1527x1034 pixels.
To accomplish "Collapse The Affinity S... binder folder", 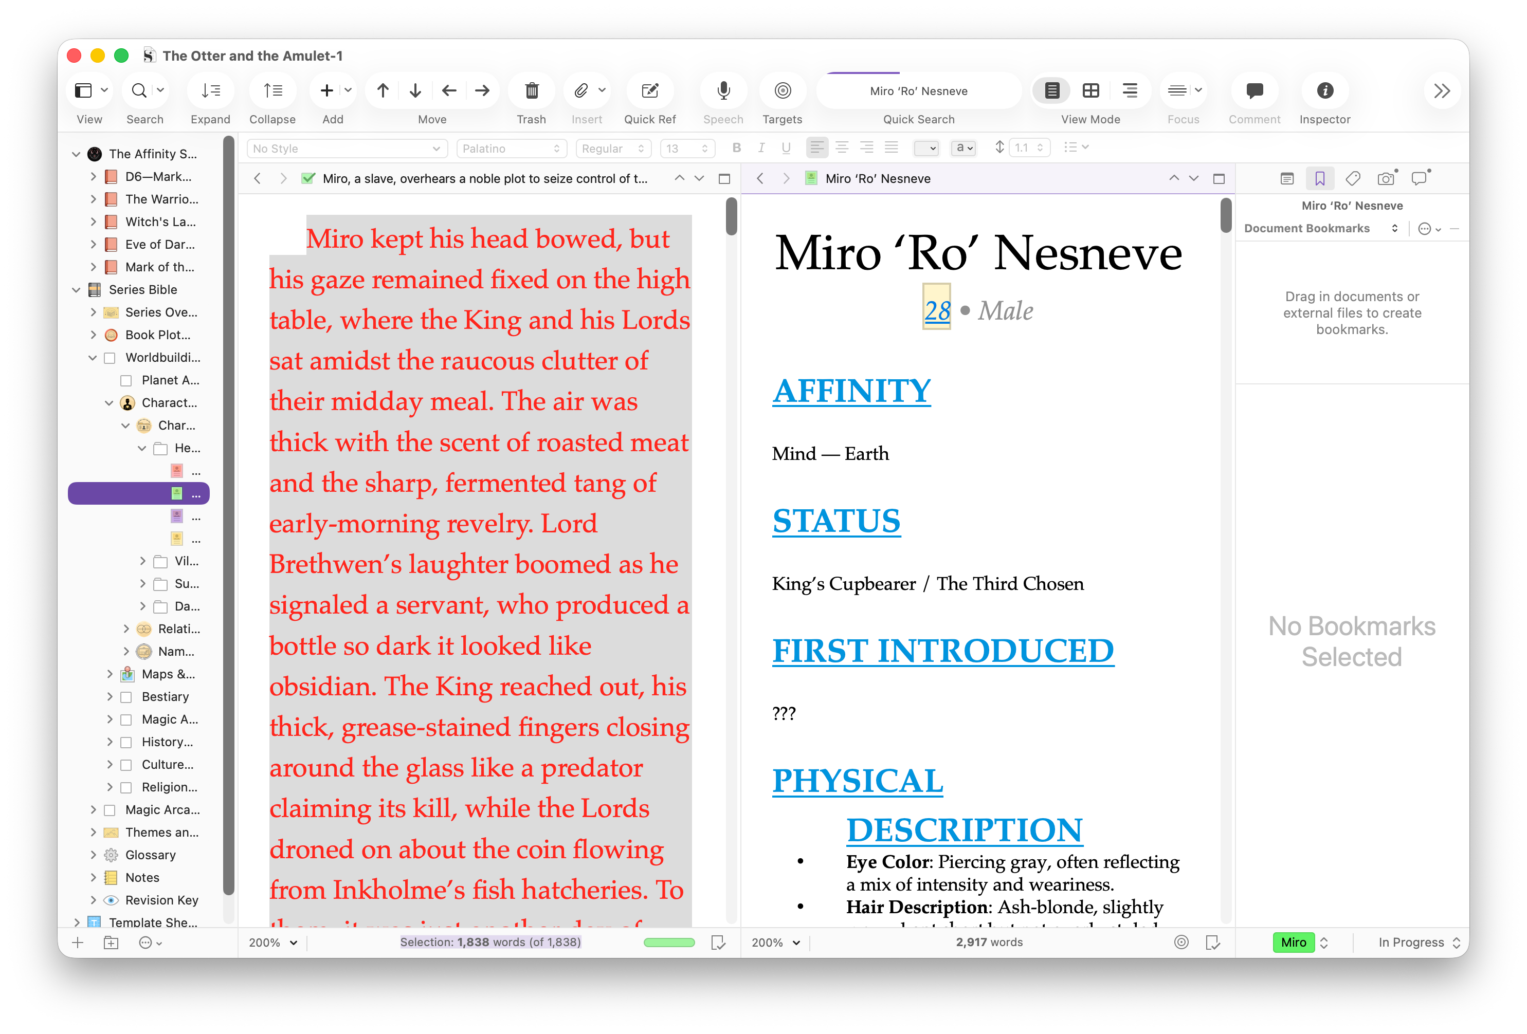I will pyautogui.click(x=76, y=154).
